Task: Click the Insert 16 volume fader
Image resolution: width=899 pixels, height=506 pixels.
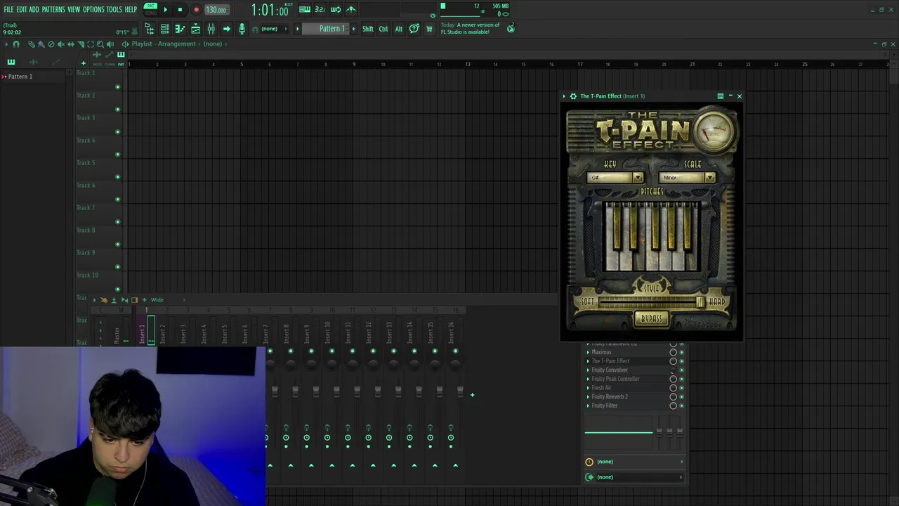Action: (460, 391)
